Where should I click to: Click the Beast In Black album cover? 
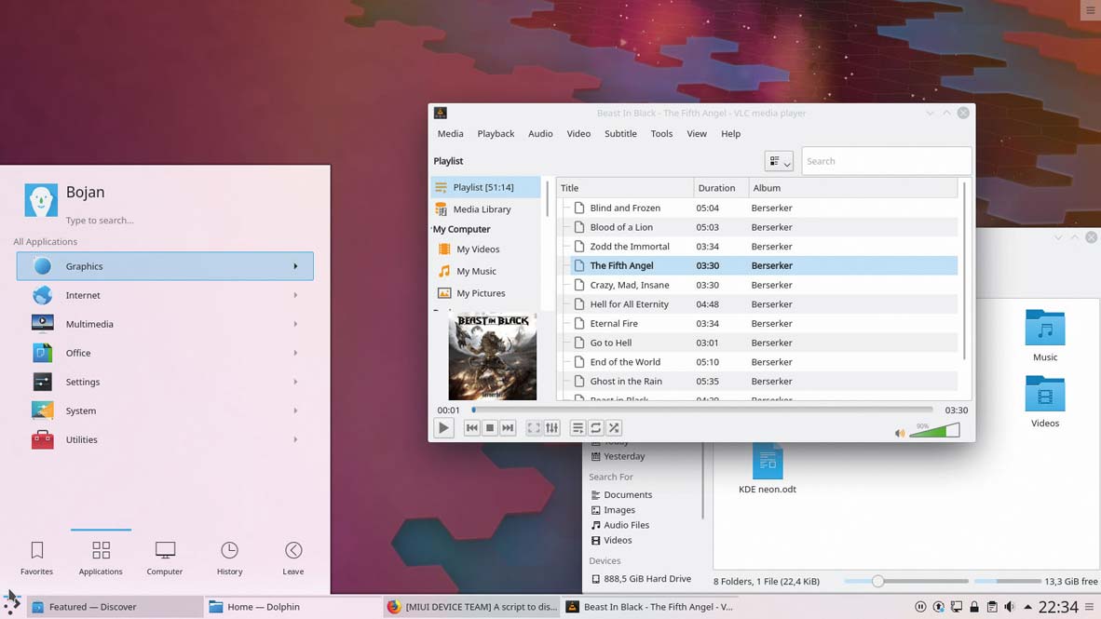[492, 357]
